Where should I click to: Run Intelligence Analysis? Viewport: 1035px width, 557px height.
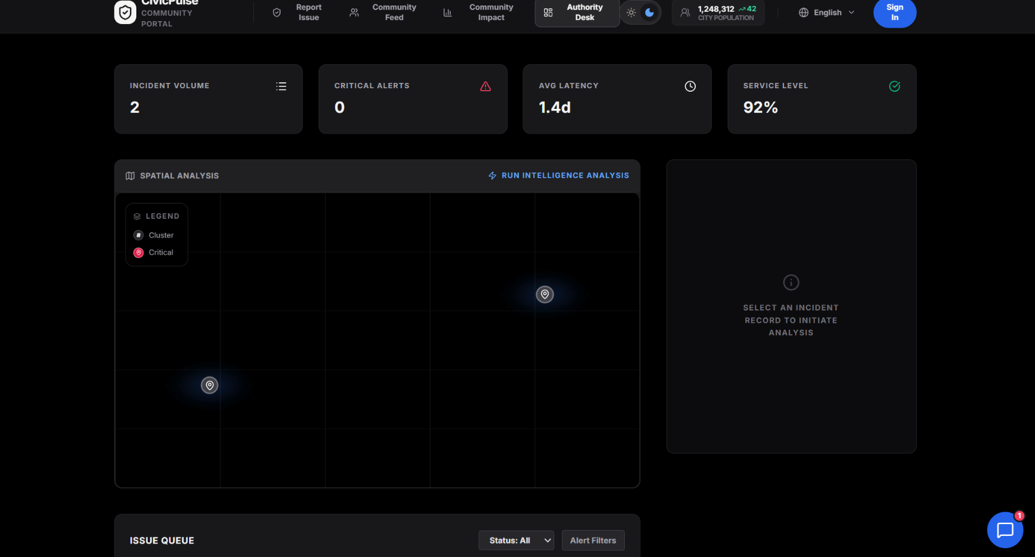tap(558, 175)
